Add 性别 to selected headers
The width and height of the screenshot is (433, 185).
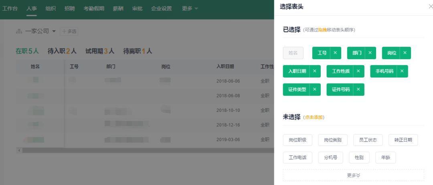(359, 158)
